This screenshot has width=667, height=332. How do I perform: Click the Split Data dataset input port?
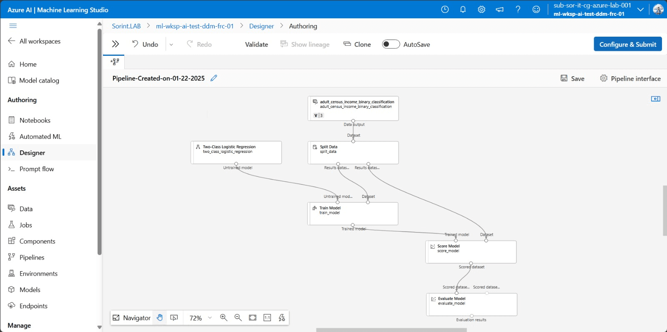click(x=353, y=141)
